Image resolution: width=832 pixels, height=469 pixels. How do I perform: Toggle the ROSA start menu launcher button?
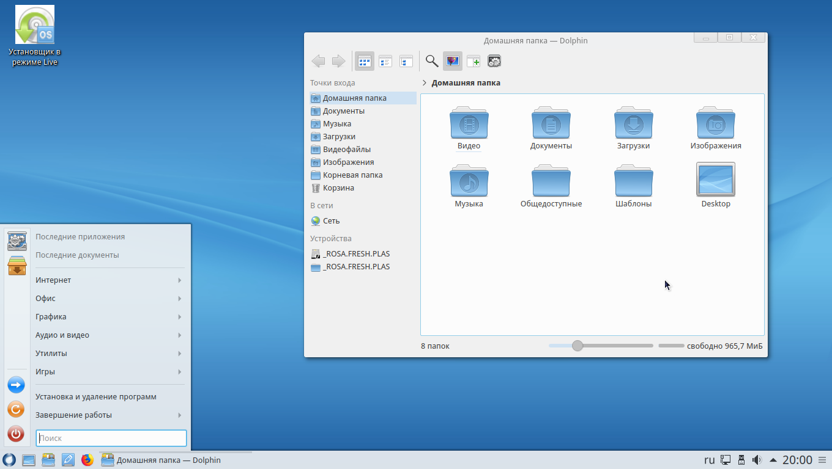pos(9,460)
